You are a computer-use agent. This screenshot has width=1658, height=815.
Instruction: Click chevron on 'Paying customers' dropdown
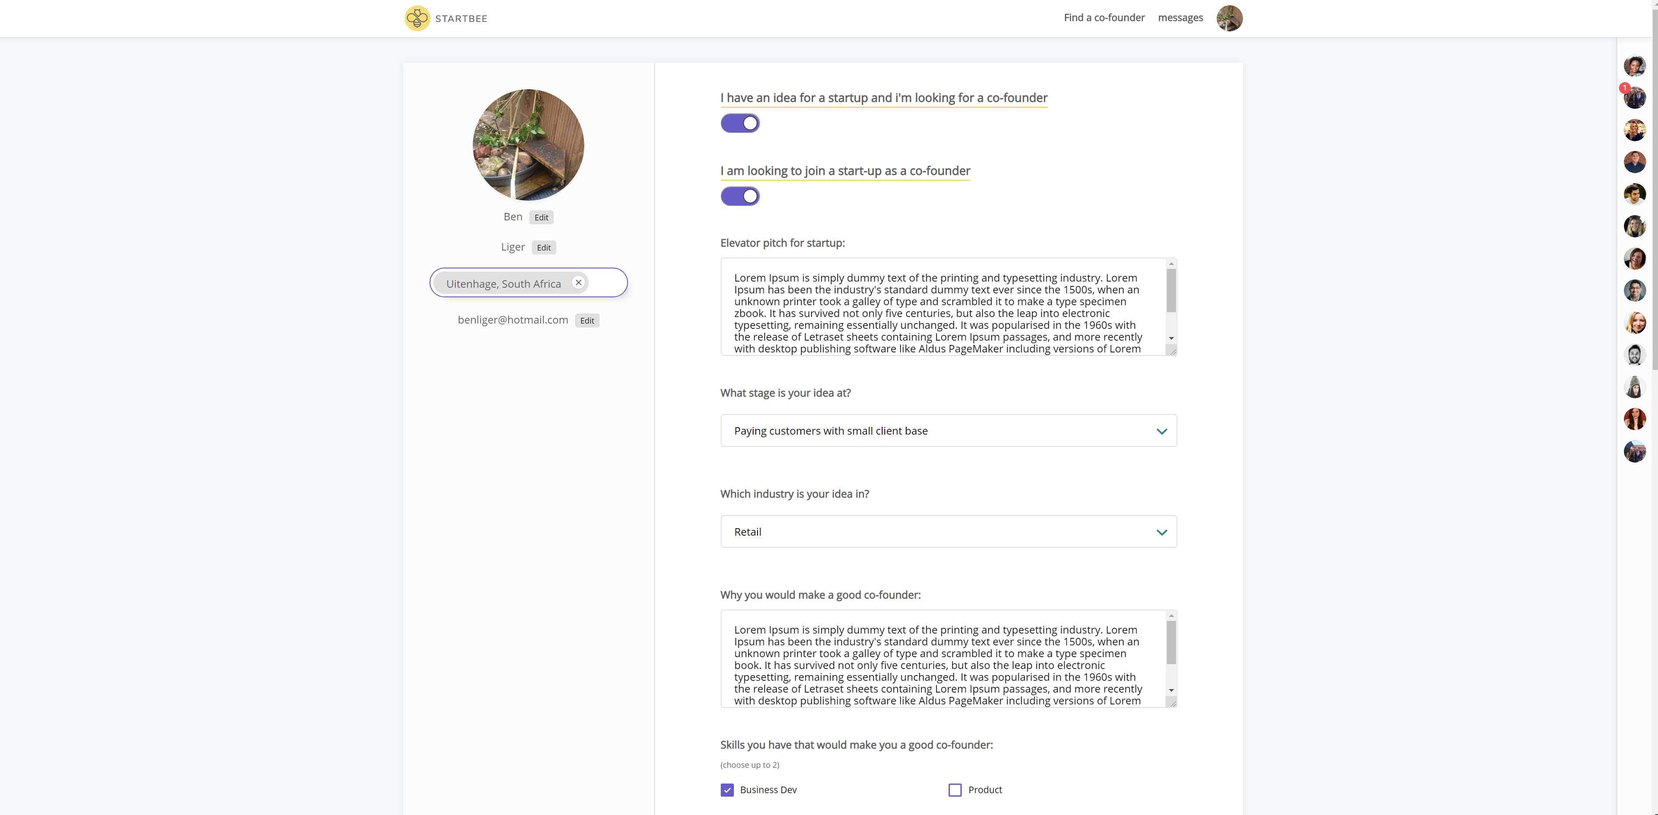click(1161, 431)
